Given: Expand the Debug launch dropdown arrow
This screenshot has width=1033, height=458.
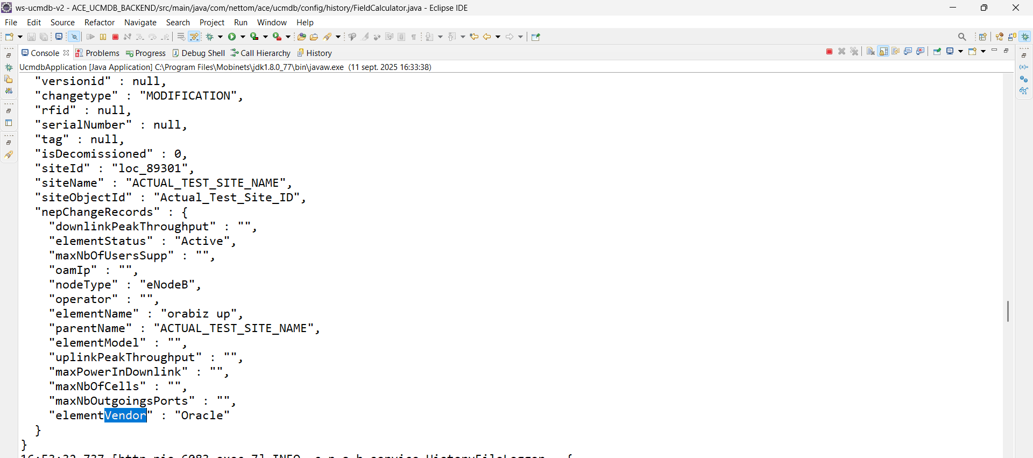Looking at the screenshot, I should point(220,37).
